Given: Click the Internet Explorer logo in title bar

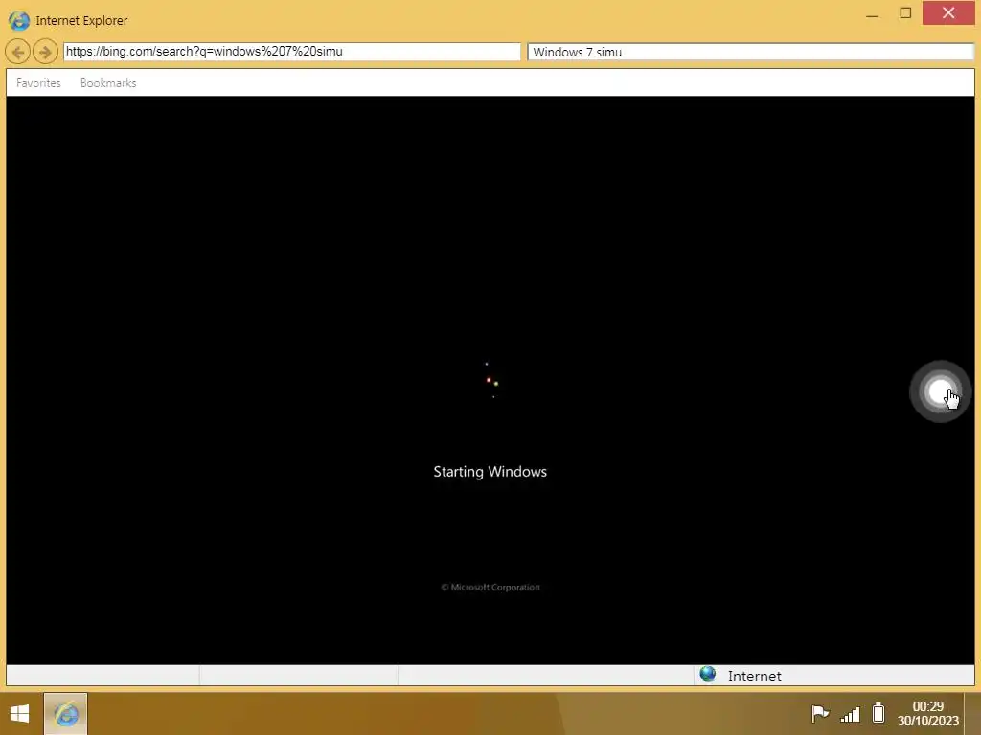Looking at the screenshot, I should tap(19, 20).
